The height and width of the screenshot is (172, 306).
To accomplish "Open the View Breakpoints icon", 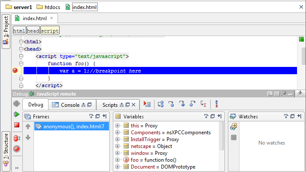I will (17, 138).
